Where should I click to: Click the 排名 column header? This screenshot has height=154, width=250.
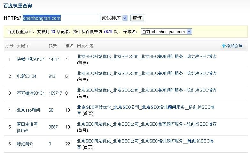69,46
